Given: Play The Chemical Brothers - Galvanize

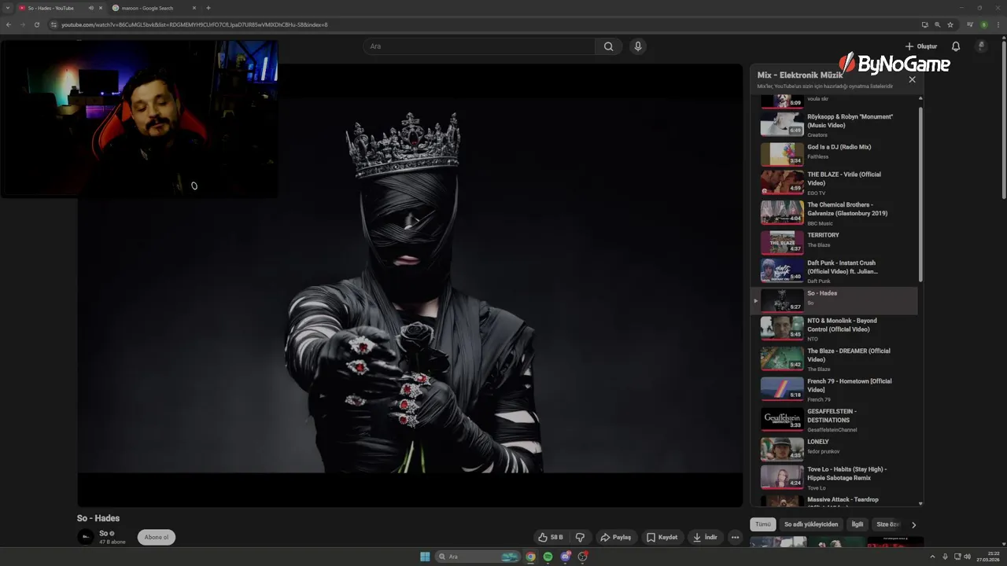Looking at the screenshot, I should 834,213.
